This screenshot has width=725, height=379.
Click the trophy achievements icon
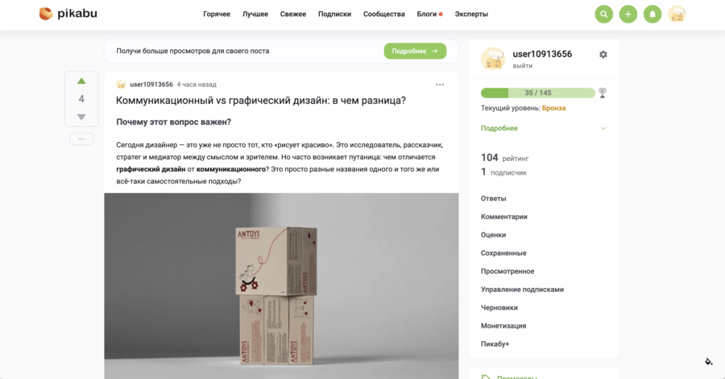602,93
